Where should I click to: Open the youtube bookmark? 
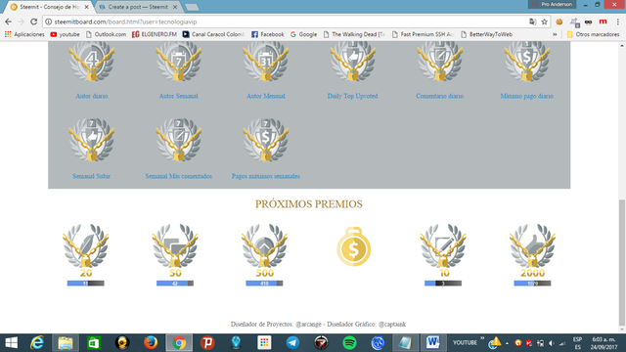pyautogui.click(x=66, y=34)
